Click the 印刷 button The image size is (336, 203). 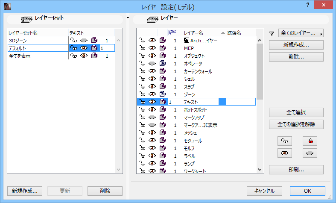coord(296,170)
